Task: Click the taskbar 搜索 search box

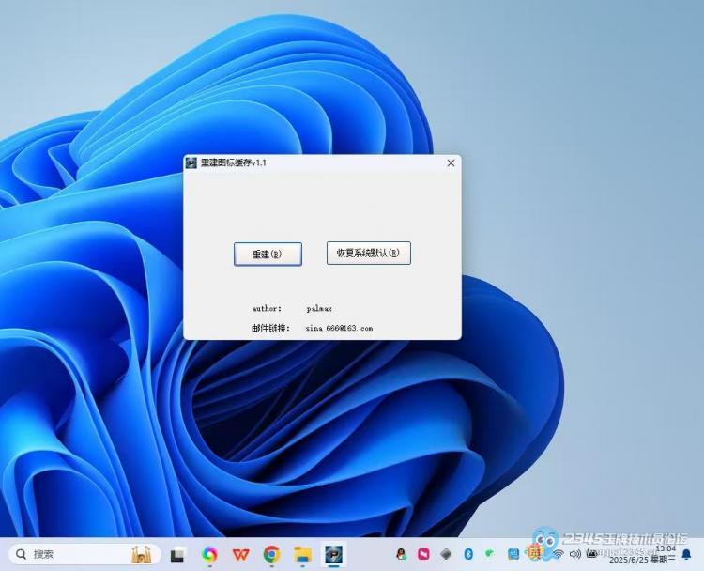Action: 84,554
